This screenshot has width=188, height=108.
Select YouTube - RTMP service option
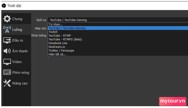point(118,36)
